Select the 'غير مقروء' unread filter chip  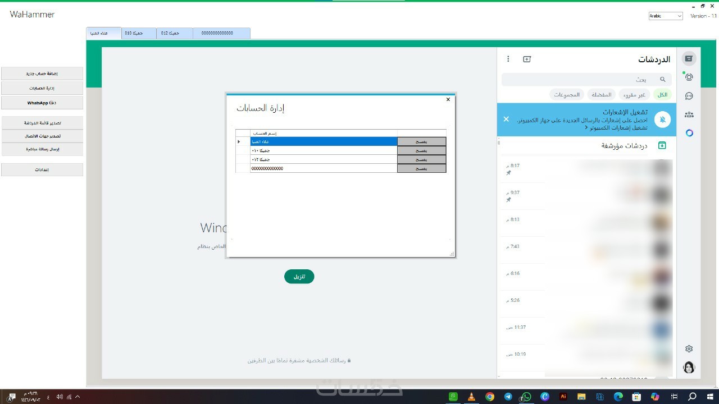pos(634,95)
